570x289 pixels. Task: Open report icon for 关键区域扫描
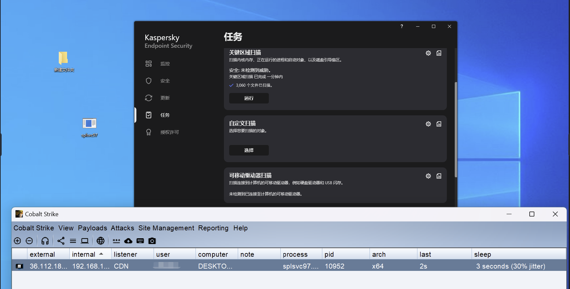pos(439,53)
